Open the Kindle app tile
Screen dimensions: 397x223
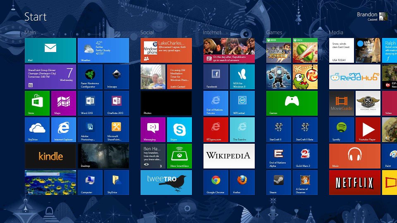[x=50, y=156]
